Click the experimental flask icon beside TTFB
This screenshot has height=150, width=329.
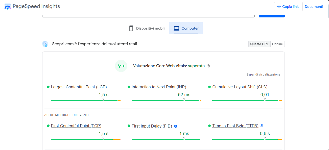tap(262, 126)
